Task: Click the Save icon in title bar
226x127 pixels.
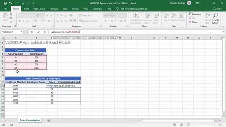Action: pos(5,3)
